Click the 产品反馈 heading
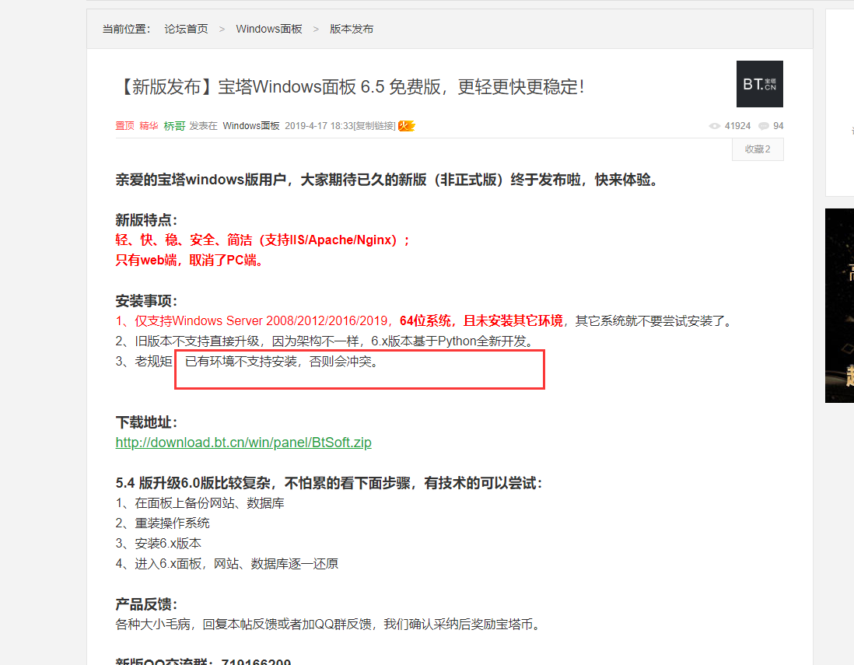Screen dimensions: 854x665 tap(146, 604)
